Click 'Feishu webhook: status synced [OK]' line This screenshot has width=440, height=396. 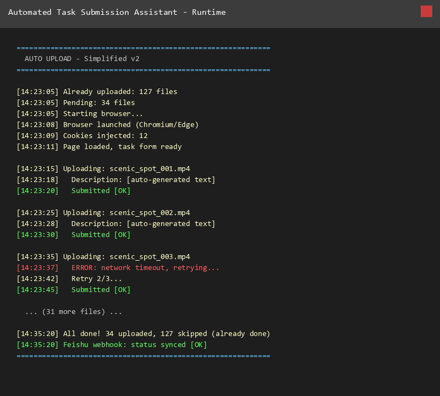(112, 345)
